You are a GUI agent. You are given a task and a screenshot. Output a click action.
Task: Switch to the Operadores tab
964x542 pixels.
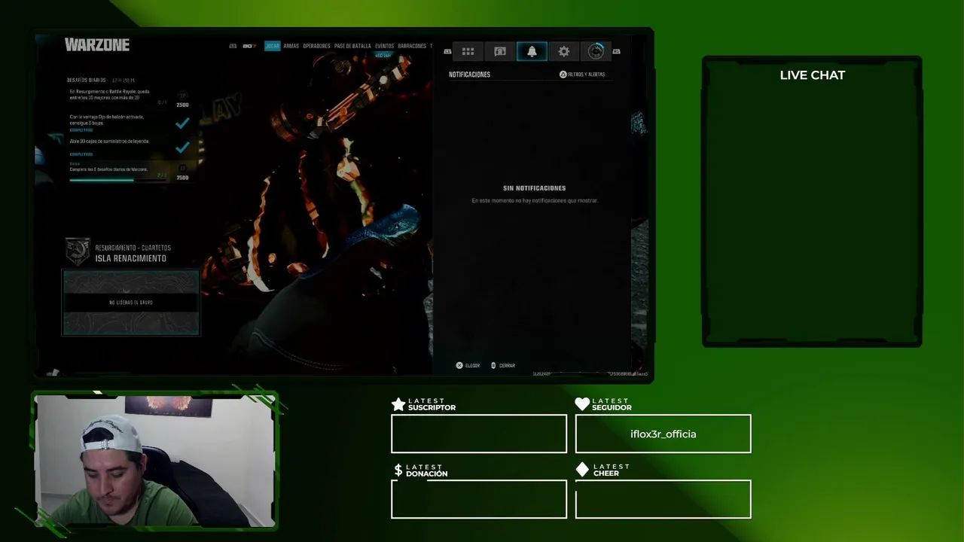[x=316, y=46]
